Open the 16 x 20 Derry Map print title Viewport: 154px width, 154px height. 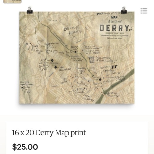point(49,133)
